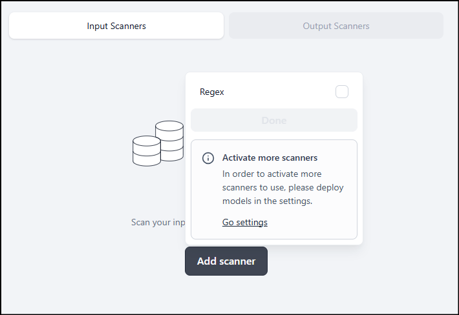Click the Activate more scanners heading
The width and height of the screenshot is (459, 315).
pos(270,157)
